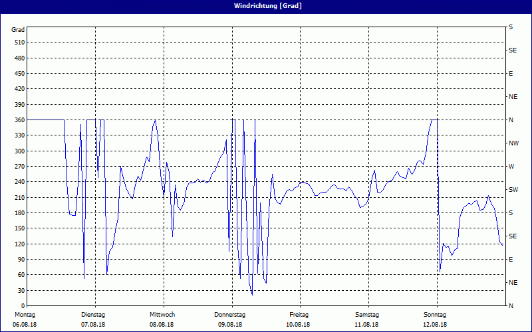Image resolution: width=532 pixels, height=332 pixels.
Task: Click the date 12.08.18
Action: 435,325
